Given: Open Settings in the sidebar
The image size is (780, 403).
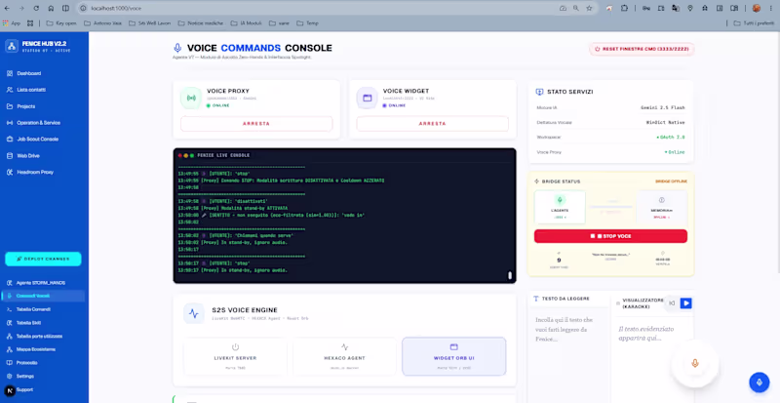Looking at the screenshot, I should pyautogui.click(x=25, y=376).
